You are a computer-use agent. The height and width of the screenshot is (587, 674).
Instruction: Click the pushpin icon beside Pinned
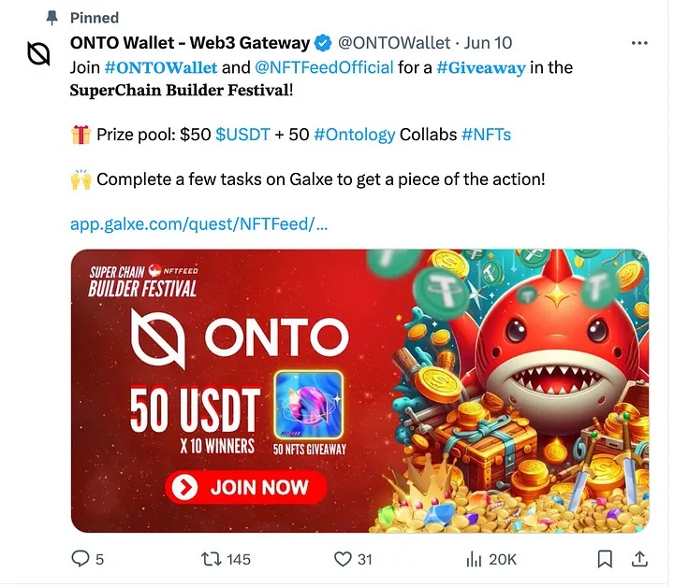pyautogui.click(x=52, y=18)
